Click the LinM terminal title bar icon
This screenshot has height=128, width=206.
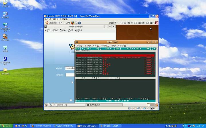[77, 42]
